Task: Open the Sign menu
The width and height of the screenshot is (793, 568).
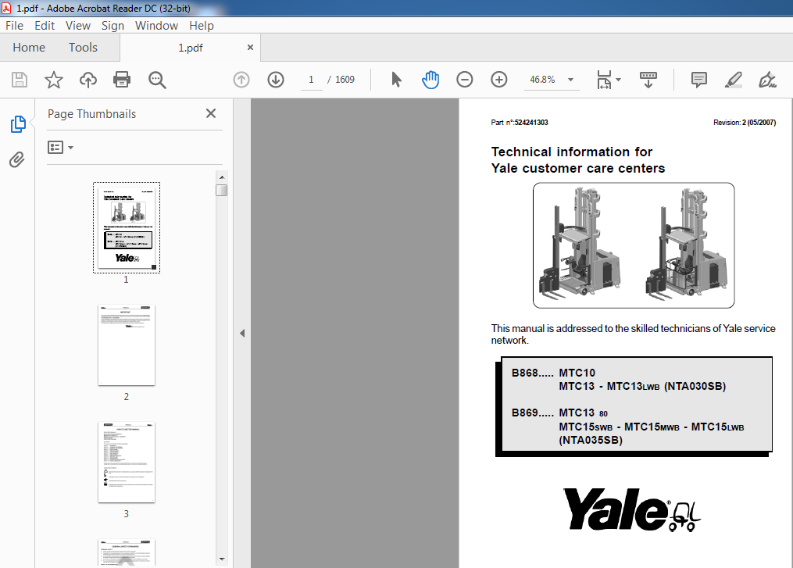Action: pyautogui.click(x=113, y=25)
